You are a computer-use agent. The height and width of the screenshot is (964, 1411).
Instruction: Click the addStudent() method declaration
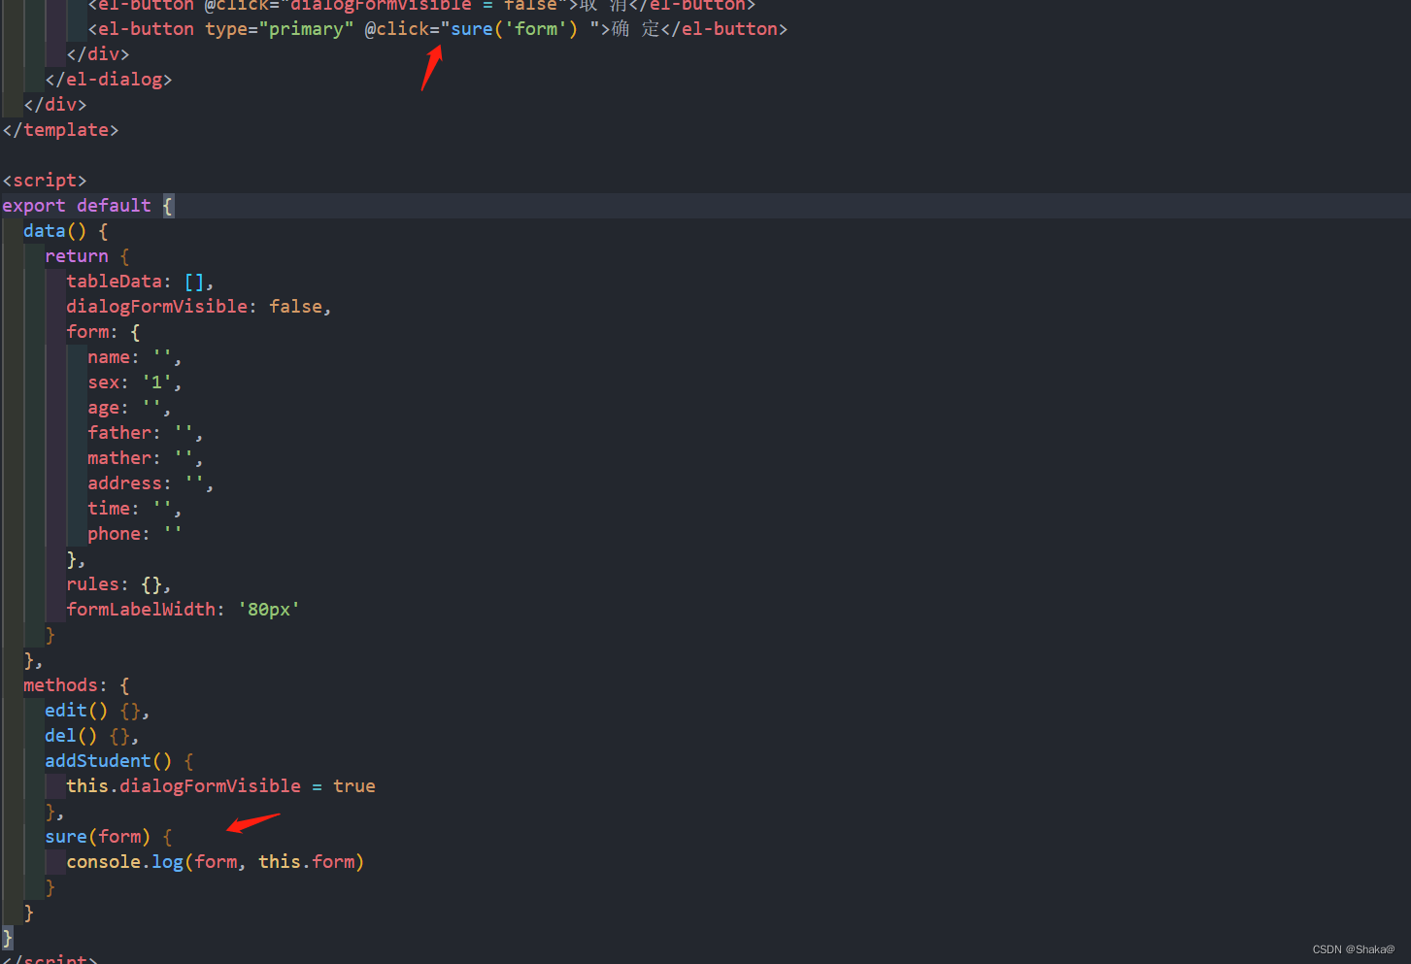point(119,761)
